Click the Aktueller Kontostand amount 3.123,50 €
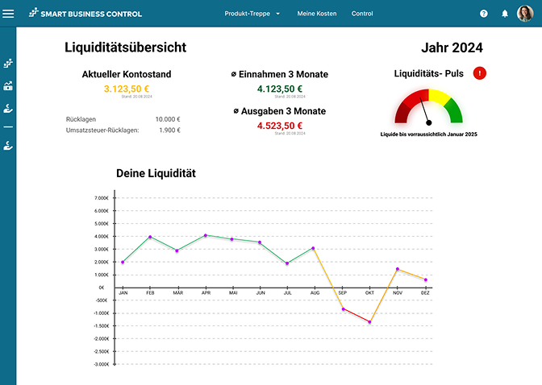 127,89
